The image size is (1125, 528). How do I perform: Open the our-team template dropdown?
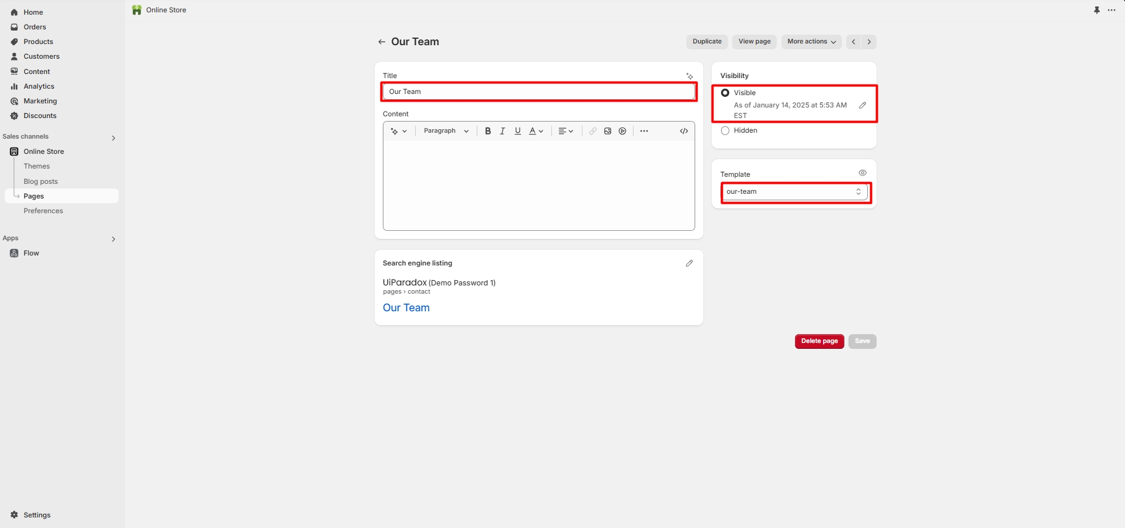[794, 191]
